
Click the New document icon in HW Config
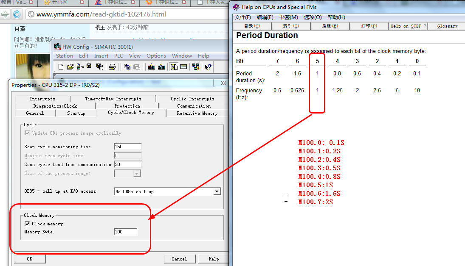click(61, 66)
